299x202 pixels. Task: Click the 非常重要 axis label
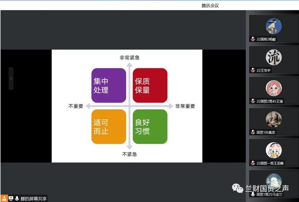coord(185,106)
